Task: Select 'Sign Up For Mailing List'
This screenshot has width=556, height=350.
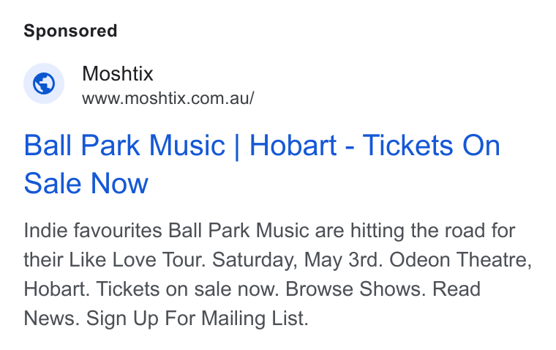Action: 197,318
